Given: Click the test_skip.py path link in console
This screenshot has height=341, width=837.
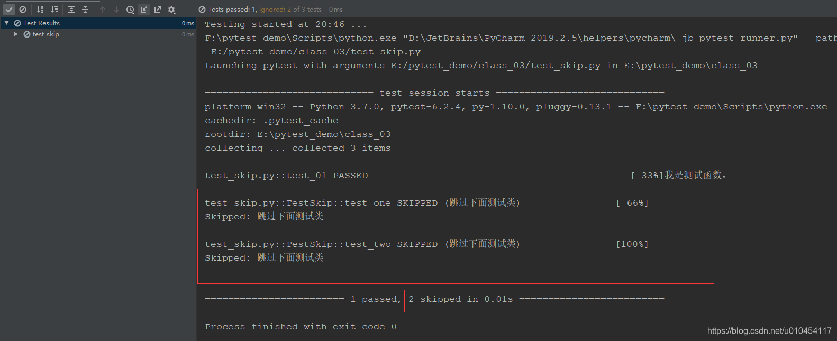Looking at the screenshot, I should pyautogui.click(x=315, y=51).
